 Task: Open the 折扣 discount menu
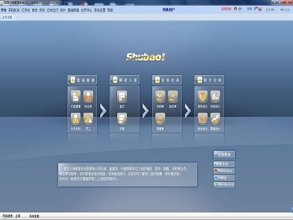42,10
